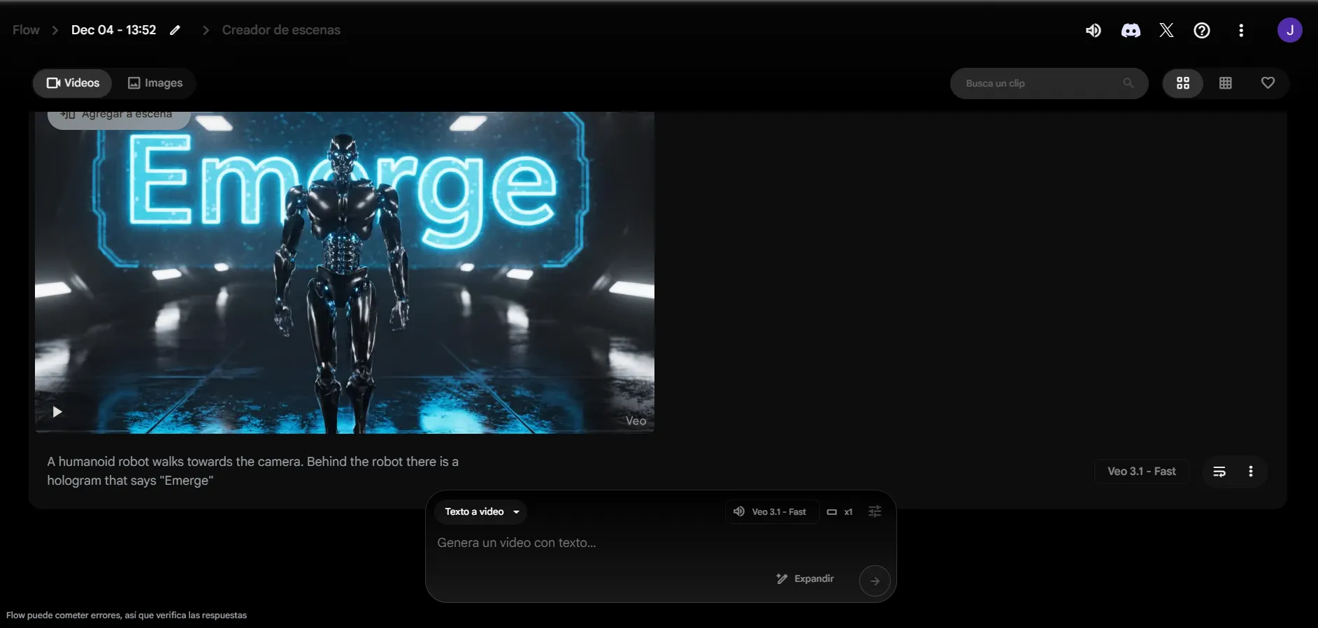The width and height of the screenshot is (1318, 628).
Task: Click the Busca un clip search field
Action: [1040, 83]
